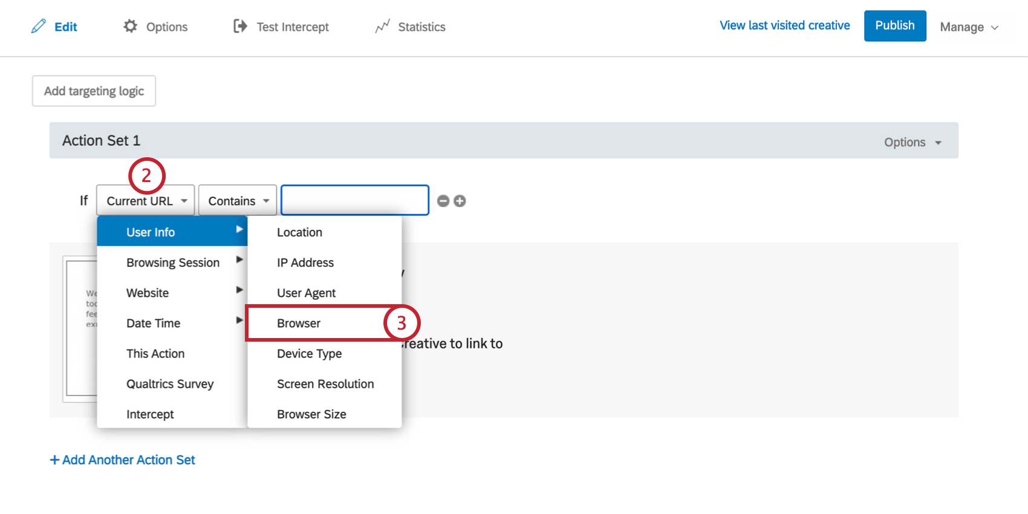Add condition with the plus icon
This screenshot has width=1028, height=514.
pos(460,201)
